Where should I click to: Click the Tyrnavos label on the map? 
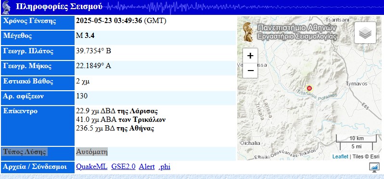(356, 84)
